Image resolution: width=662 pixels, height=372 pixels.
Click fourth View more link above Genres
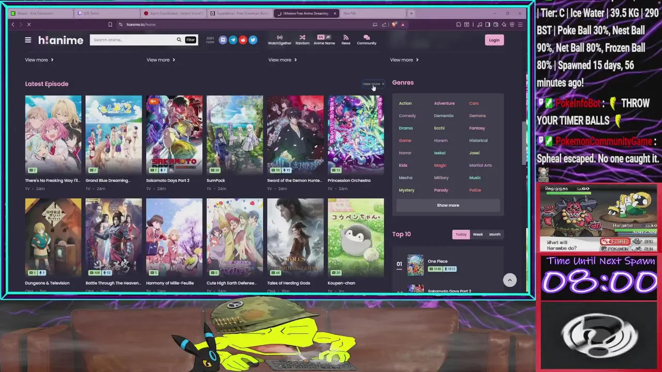coord(404,60)
